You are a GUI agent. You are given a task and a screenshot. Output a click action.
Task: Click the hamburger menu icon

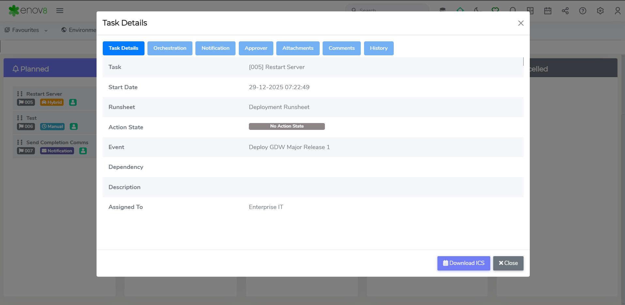[60, 11]
